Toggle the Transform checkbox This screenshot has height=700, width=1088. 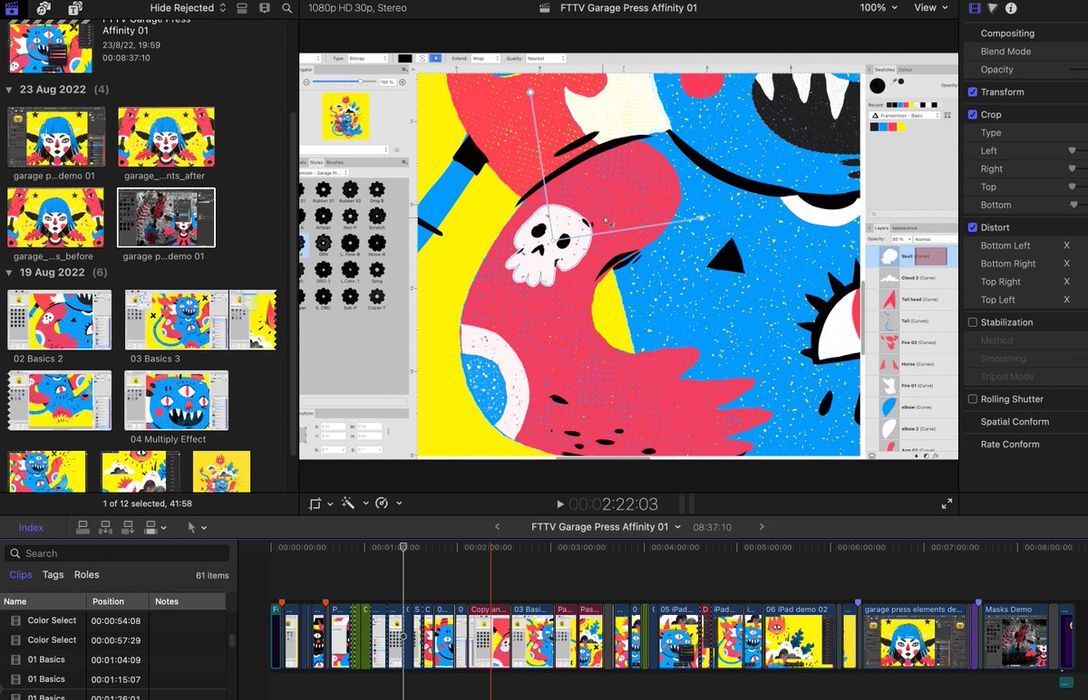pos(973,92)
